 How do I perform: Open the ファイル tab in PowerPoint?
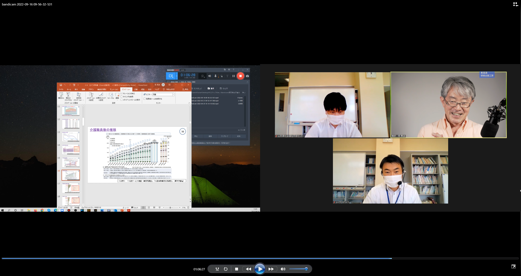(61, 89)
